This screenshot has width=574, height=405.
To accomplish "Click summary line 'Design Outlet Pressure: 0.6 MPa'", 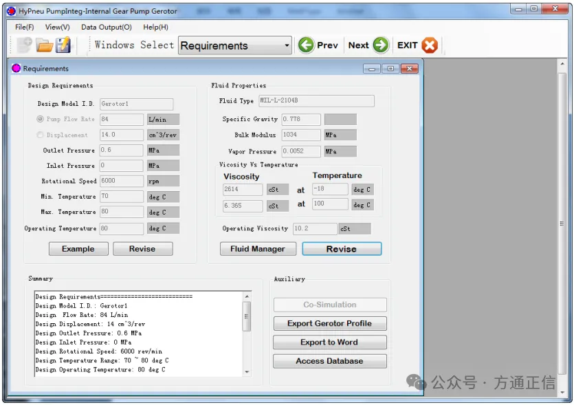I will click(x=88, y=333).
